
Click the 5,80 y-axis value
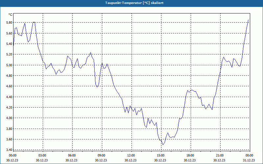(x=9, y=23)
